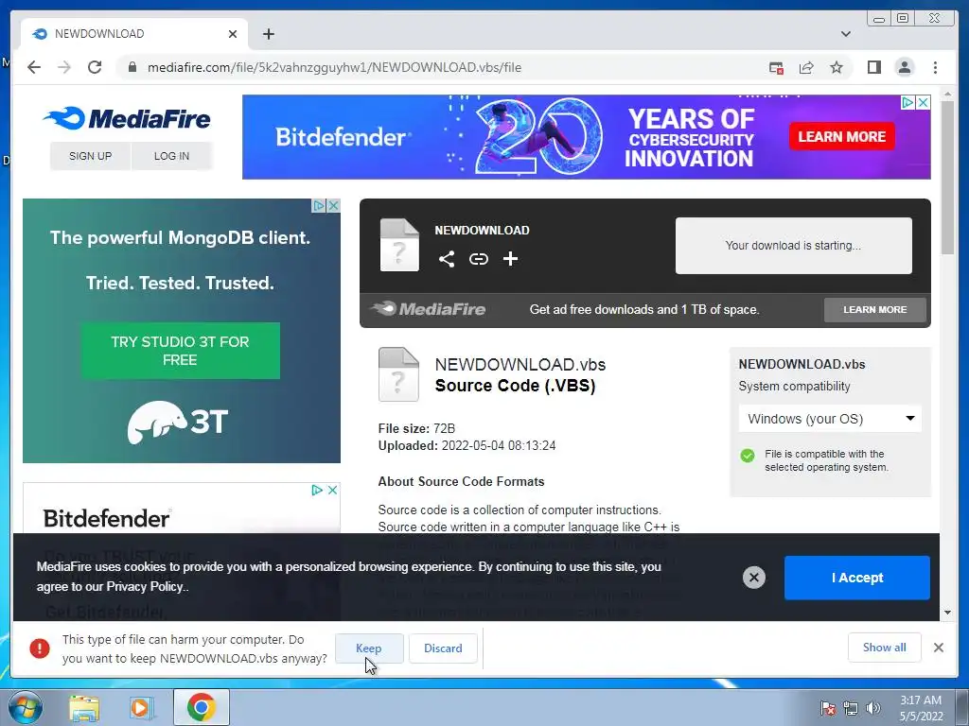This screenshot has height=726, width=969.
Task: Go back with the browser back arrow
Action: (x=34, y=67)
